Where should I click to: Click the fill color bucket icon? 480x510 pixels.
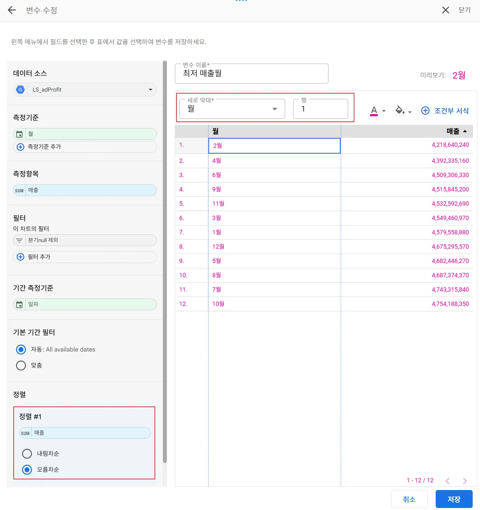click(x=400, y=110)
